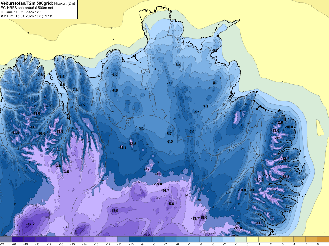
Task: Select the legend swatch labeled -17
Action: pyautogui.click(x=53, y=239)
